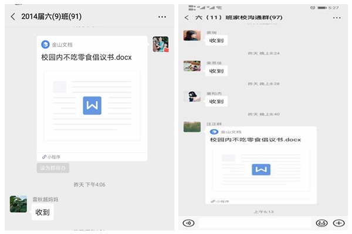Tap back arrow in 六(11)班家校沟通群 chat

pyautogui.click(x=187, y=18)
